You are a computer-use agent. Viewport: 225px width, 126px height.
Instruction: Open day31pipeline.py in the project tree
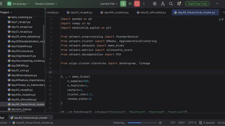22,46
